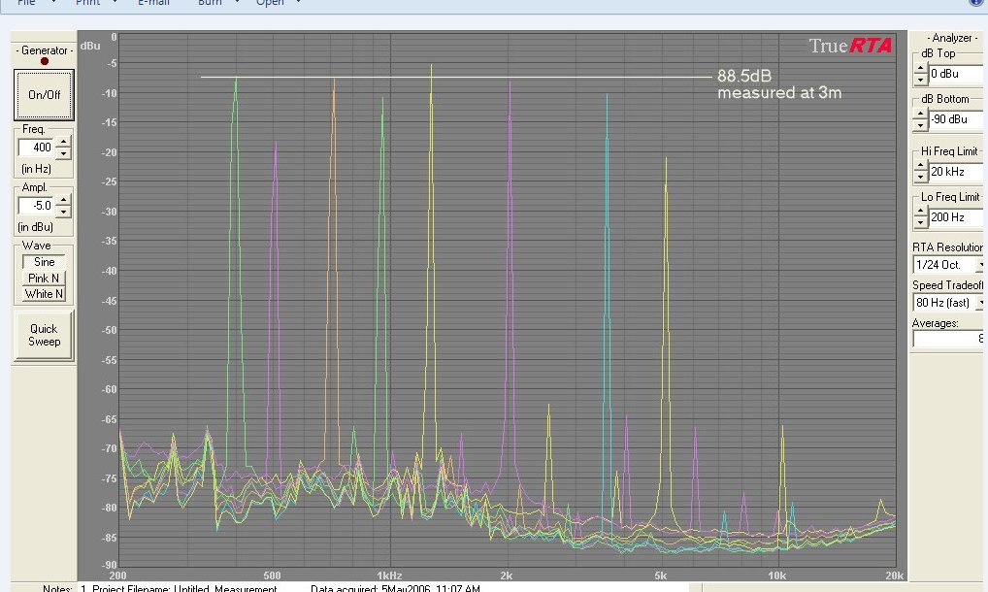The height and width of the screenshot is (592, 988).
Task: Click the Averages value field
Action: click(948, 339)
